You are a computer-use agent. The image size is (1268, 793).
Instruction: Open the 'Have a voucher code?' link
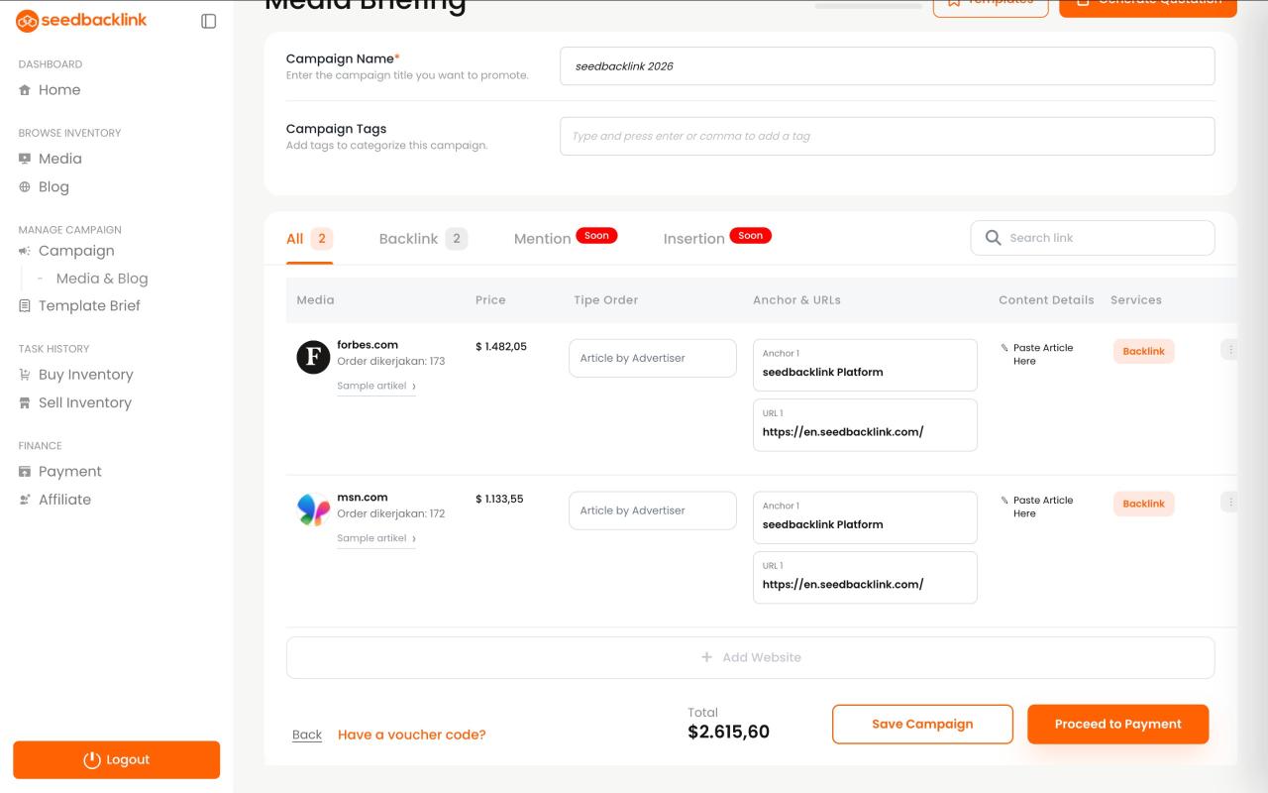[x=412, y=735]
